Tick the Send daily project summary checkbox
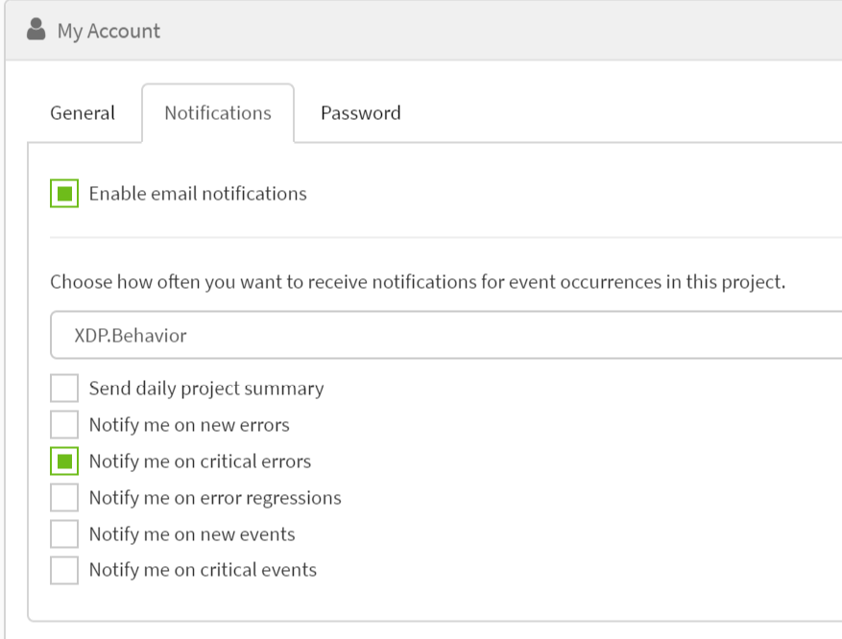This screenshot has width=842, height=639. coord(64,388)
